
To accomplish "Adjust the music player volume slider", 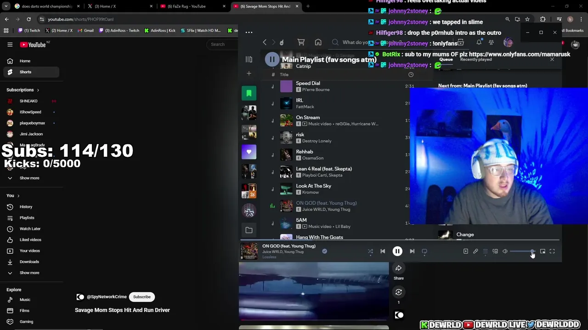I will point(522,251).
